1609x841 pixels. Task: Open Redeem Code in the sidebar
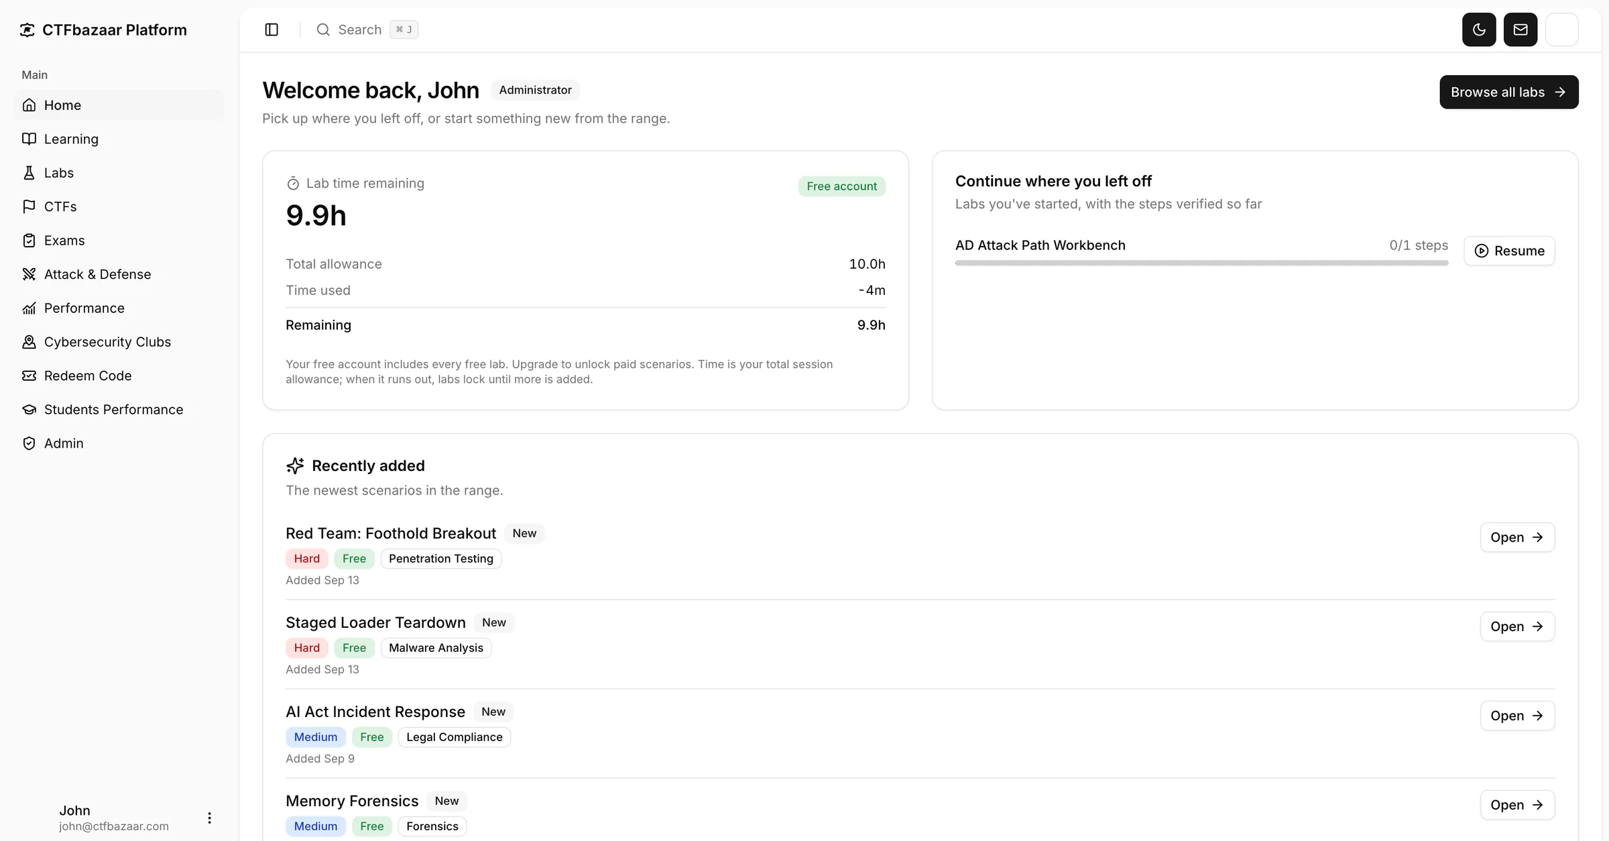click(119, 376)
